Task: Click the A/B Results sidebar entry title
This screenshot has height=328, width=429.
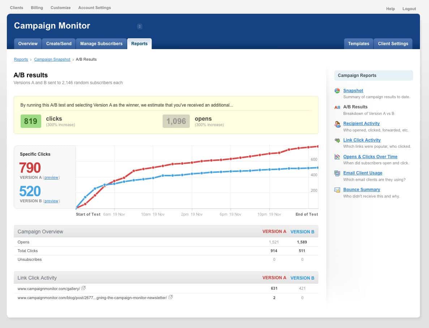Action: pyautogui.click(x=355, y=107)
